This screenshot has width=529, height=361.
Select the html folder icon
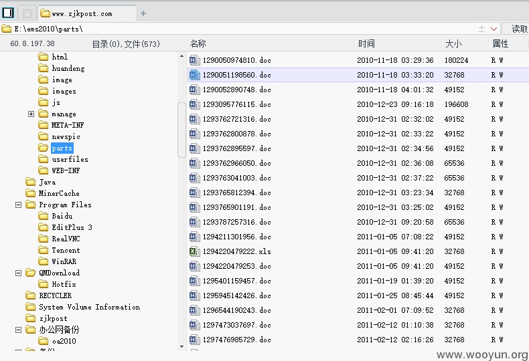click(x=43, y=57)
